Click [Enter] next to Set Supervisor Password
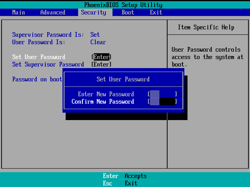The image size is (250, 187). [101, 65]
